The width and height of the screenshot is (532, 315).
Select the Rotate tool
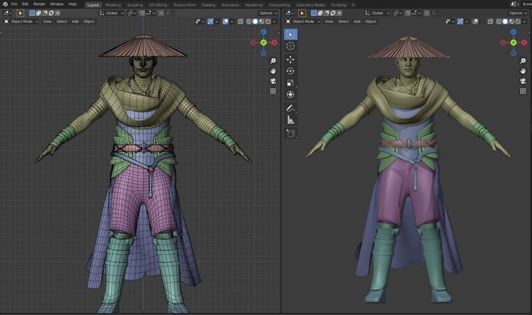[291, 71]
